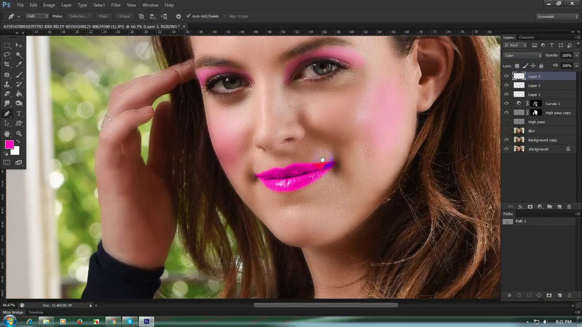The image size is (582, 327).
Task: Activate the Zoom tool
Action: 19,134
